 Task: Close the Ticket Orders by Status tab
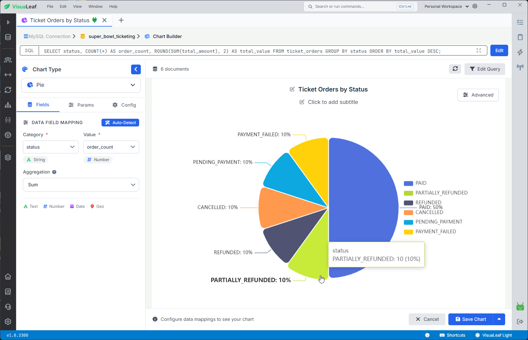(105, 20)
